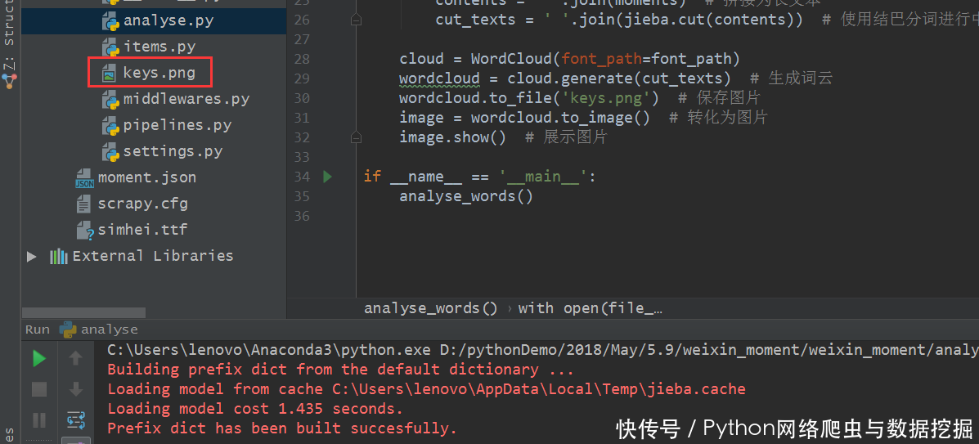Click the Run panel label
Image resolution: width=979 pixels, height=444 pixels.
pos(37,329)
